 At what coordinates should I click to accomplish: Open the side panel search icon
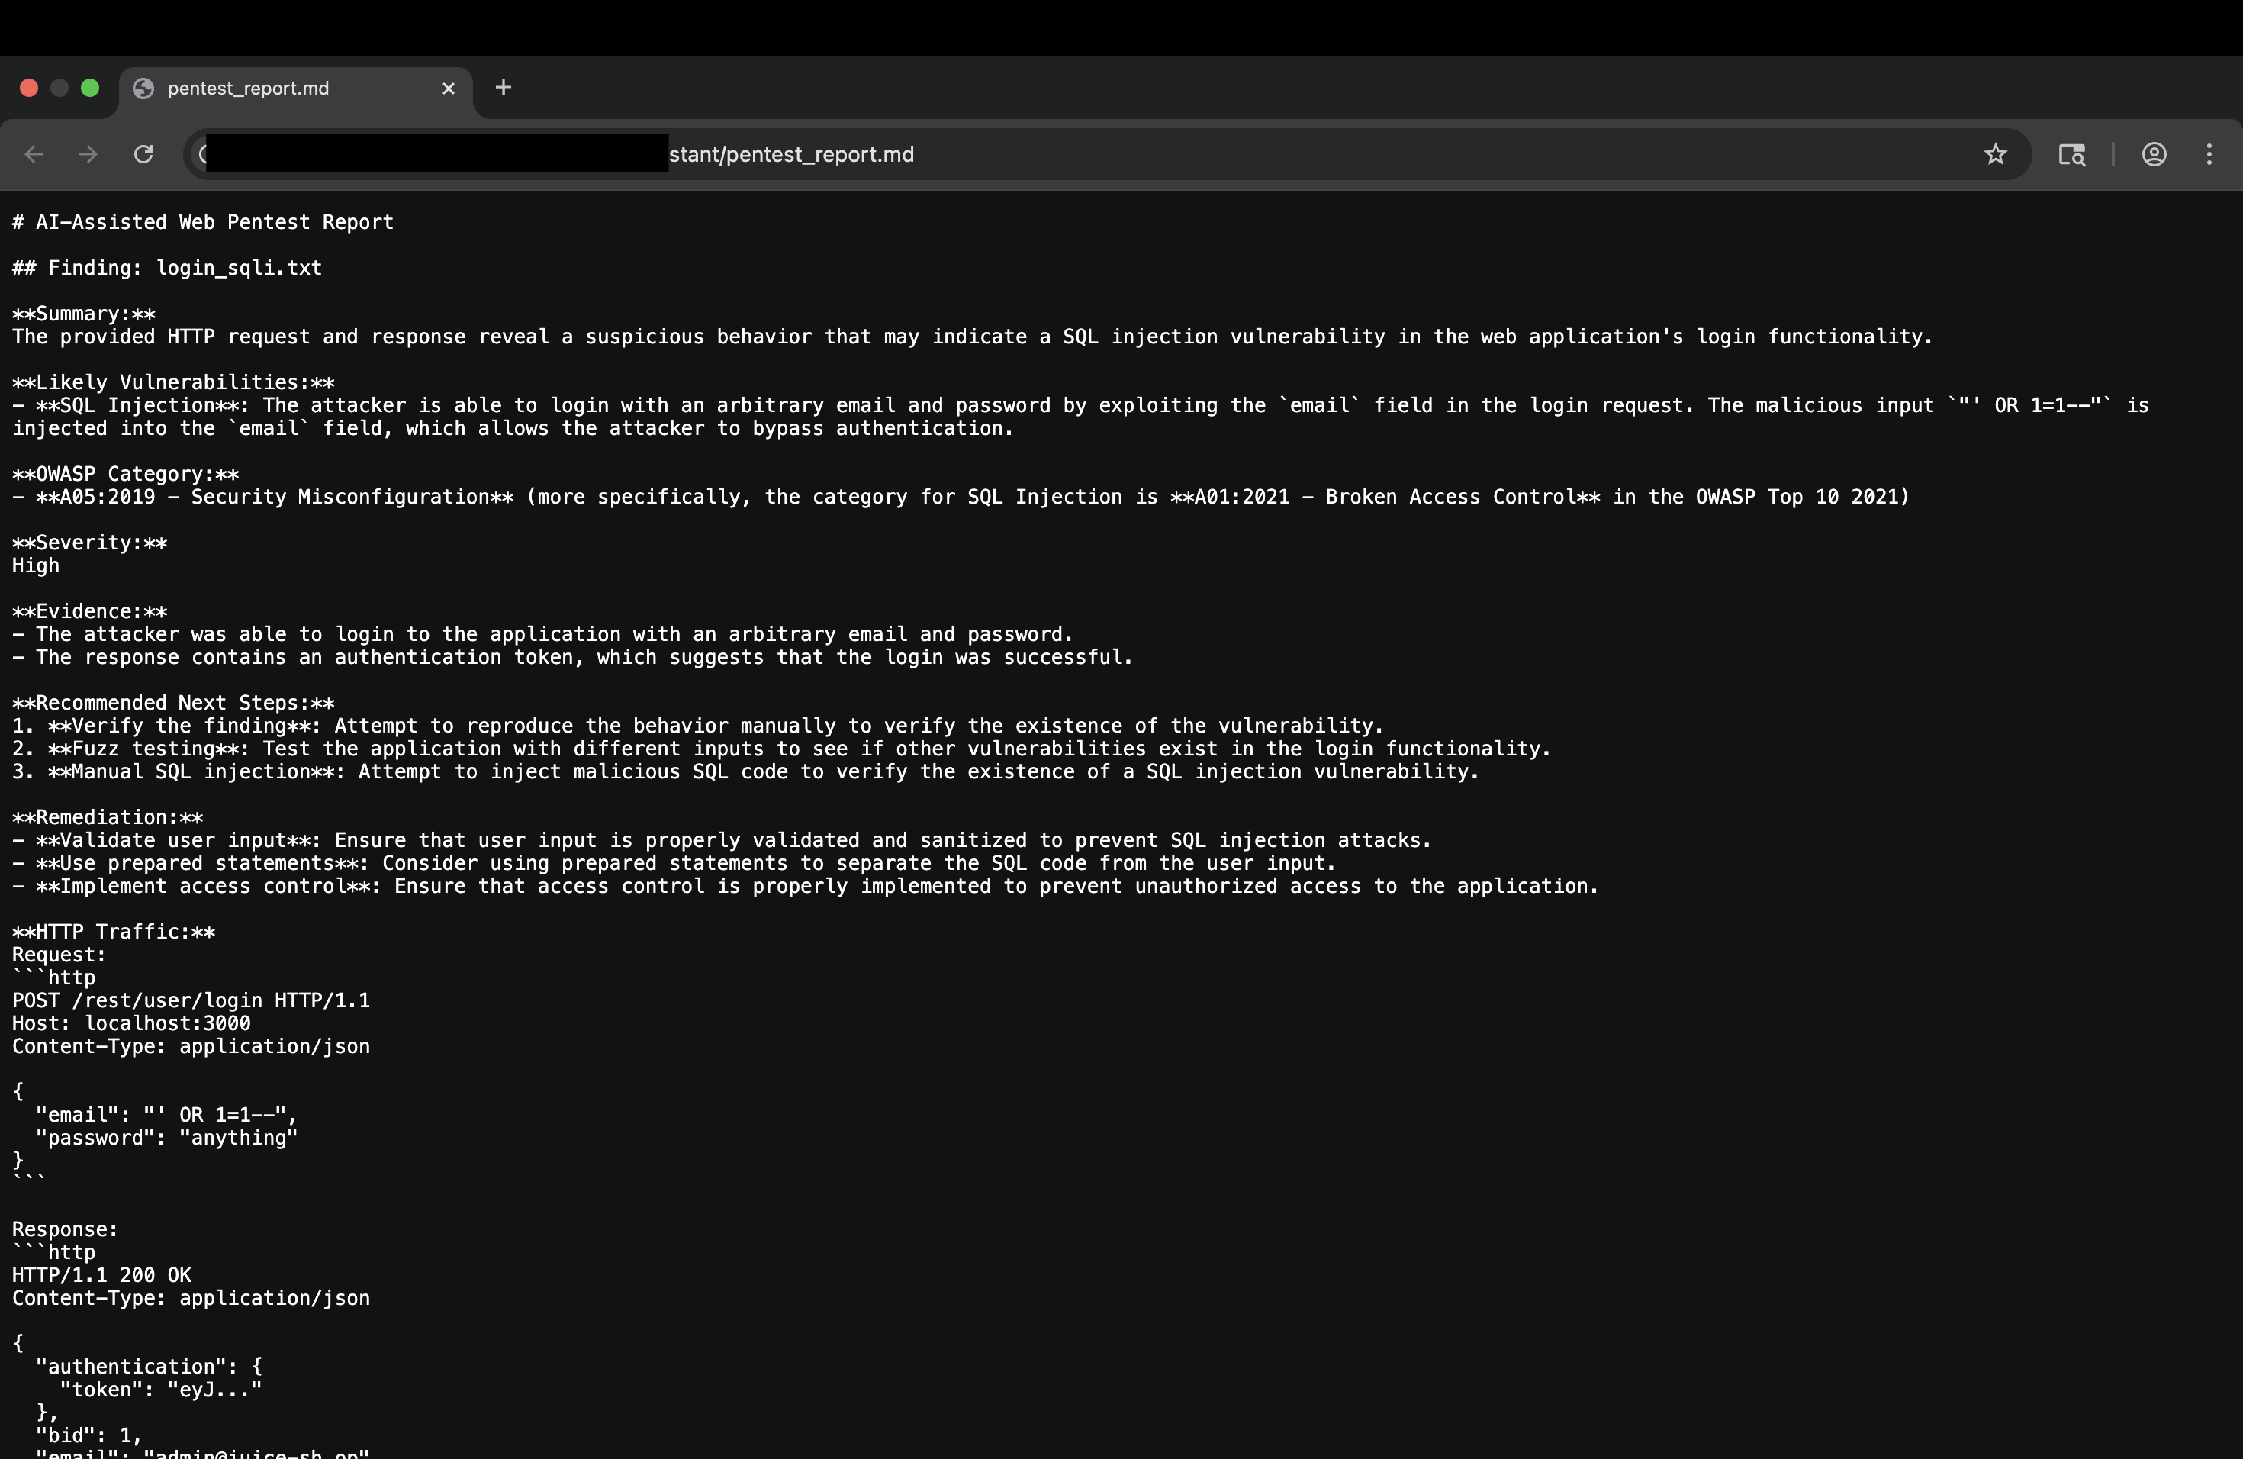coord(2071,155)
